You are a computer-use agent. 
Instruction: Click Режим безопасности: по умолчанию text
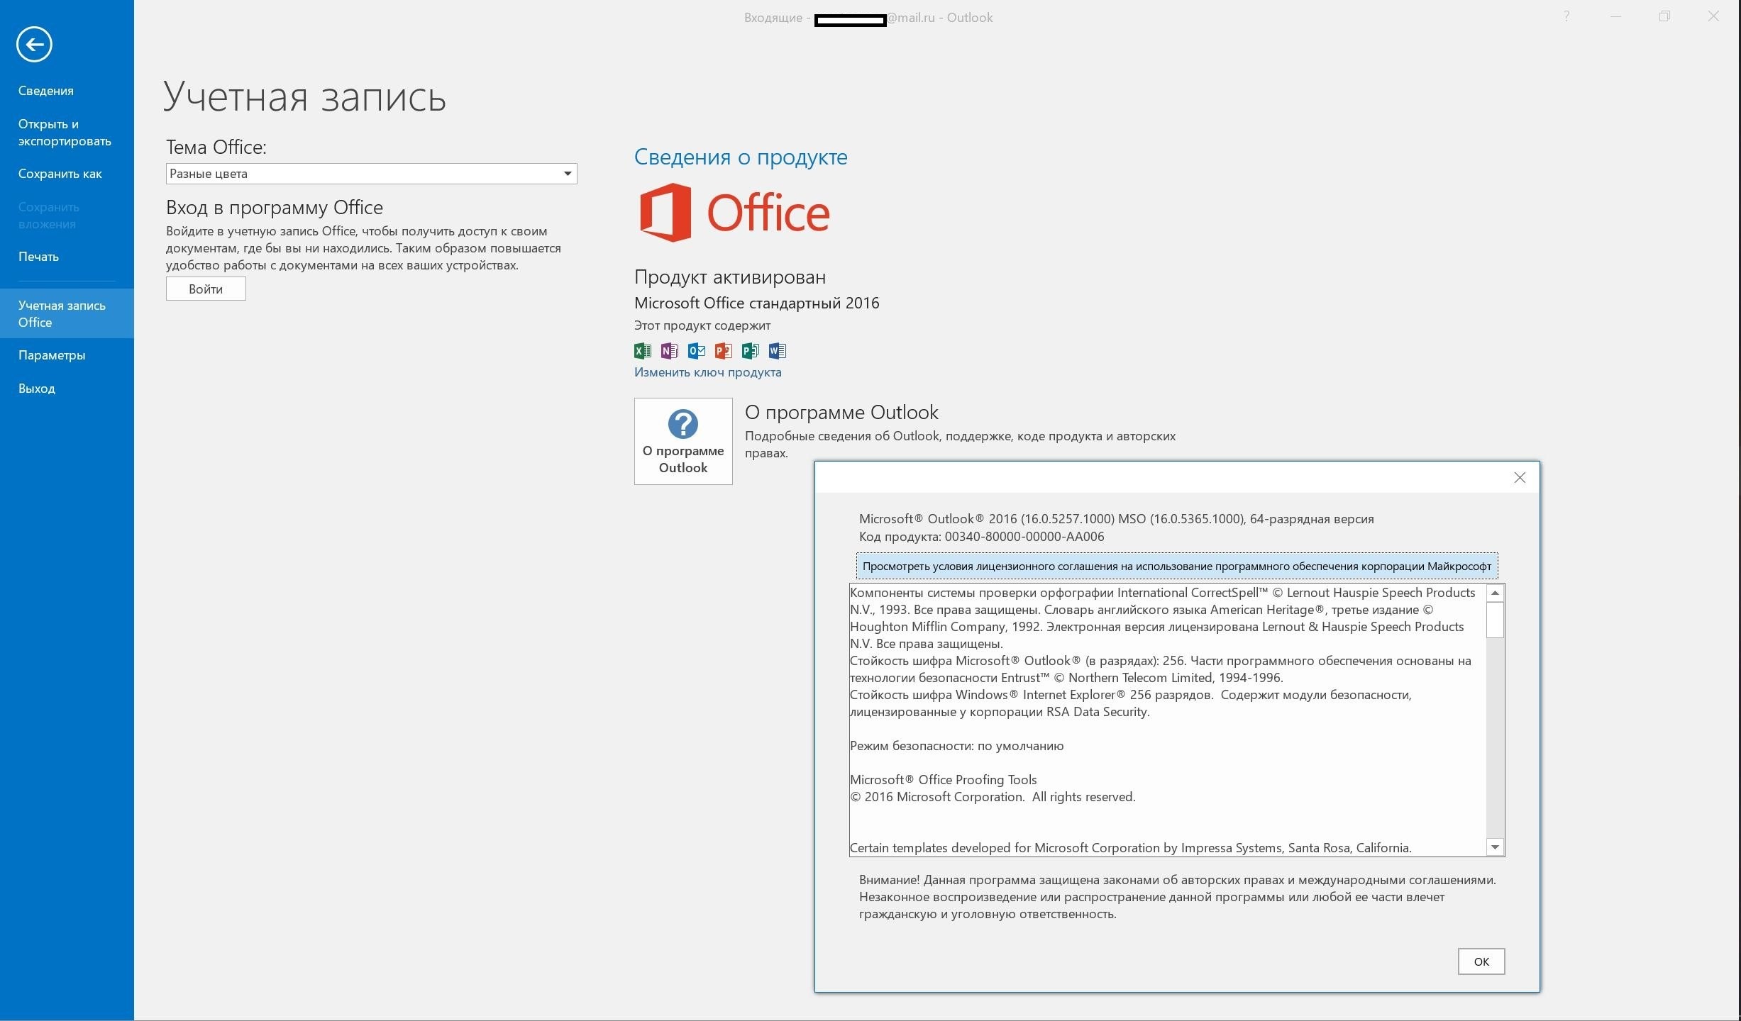(956, 746)
